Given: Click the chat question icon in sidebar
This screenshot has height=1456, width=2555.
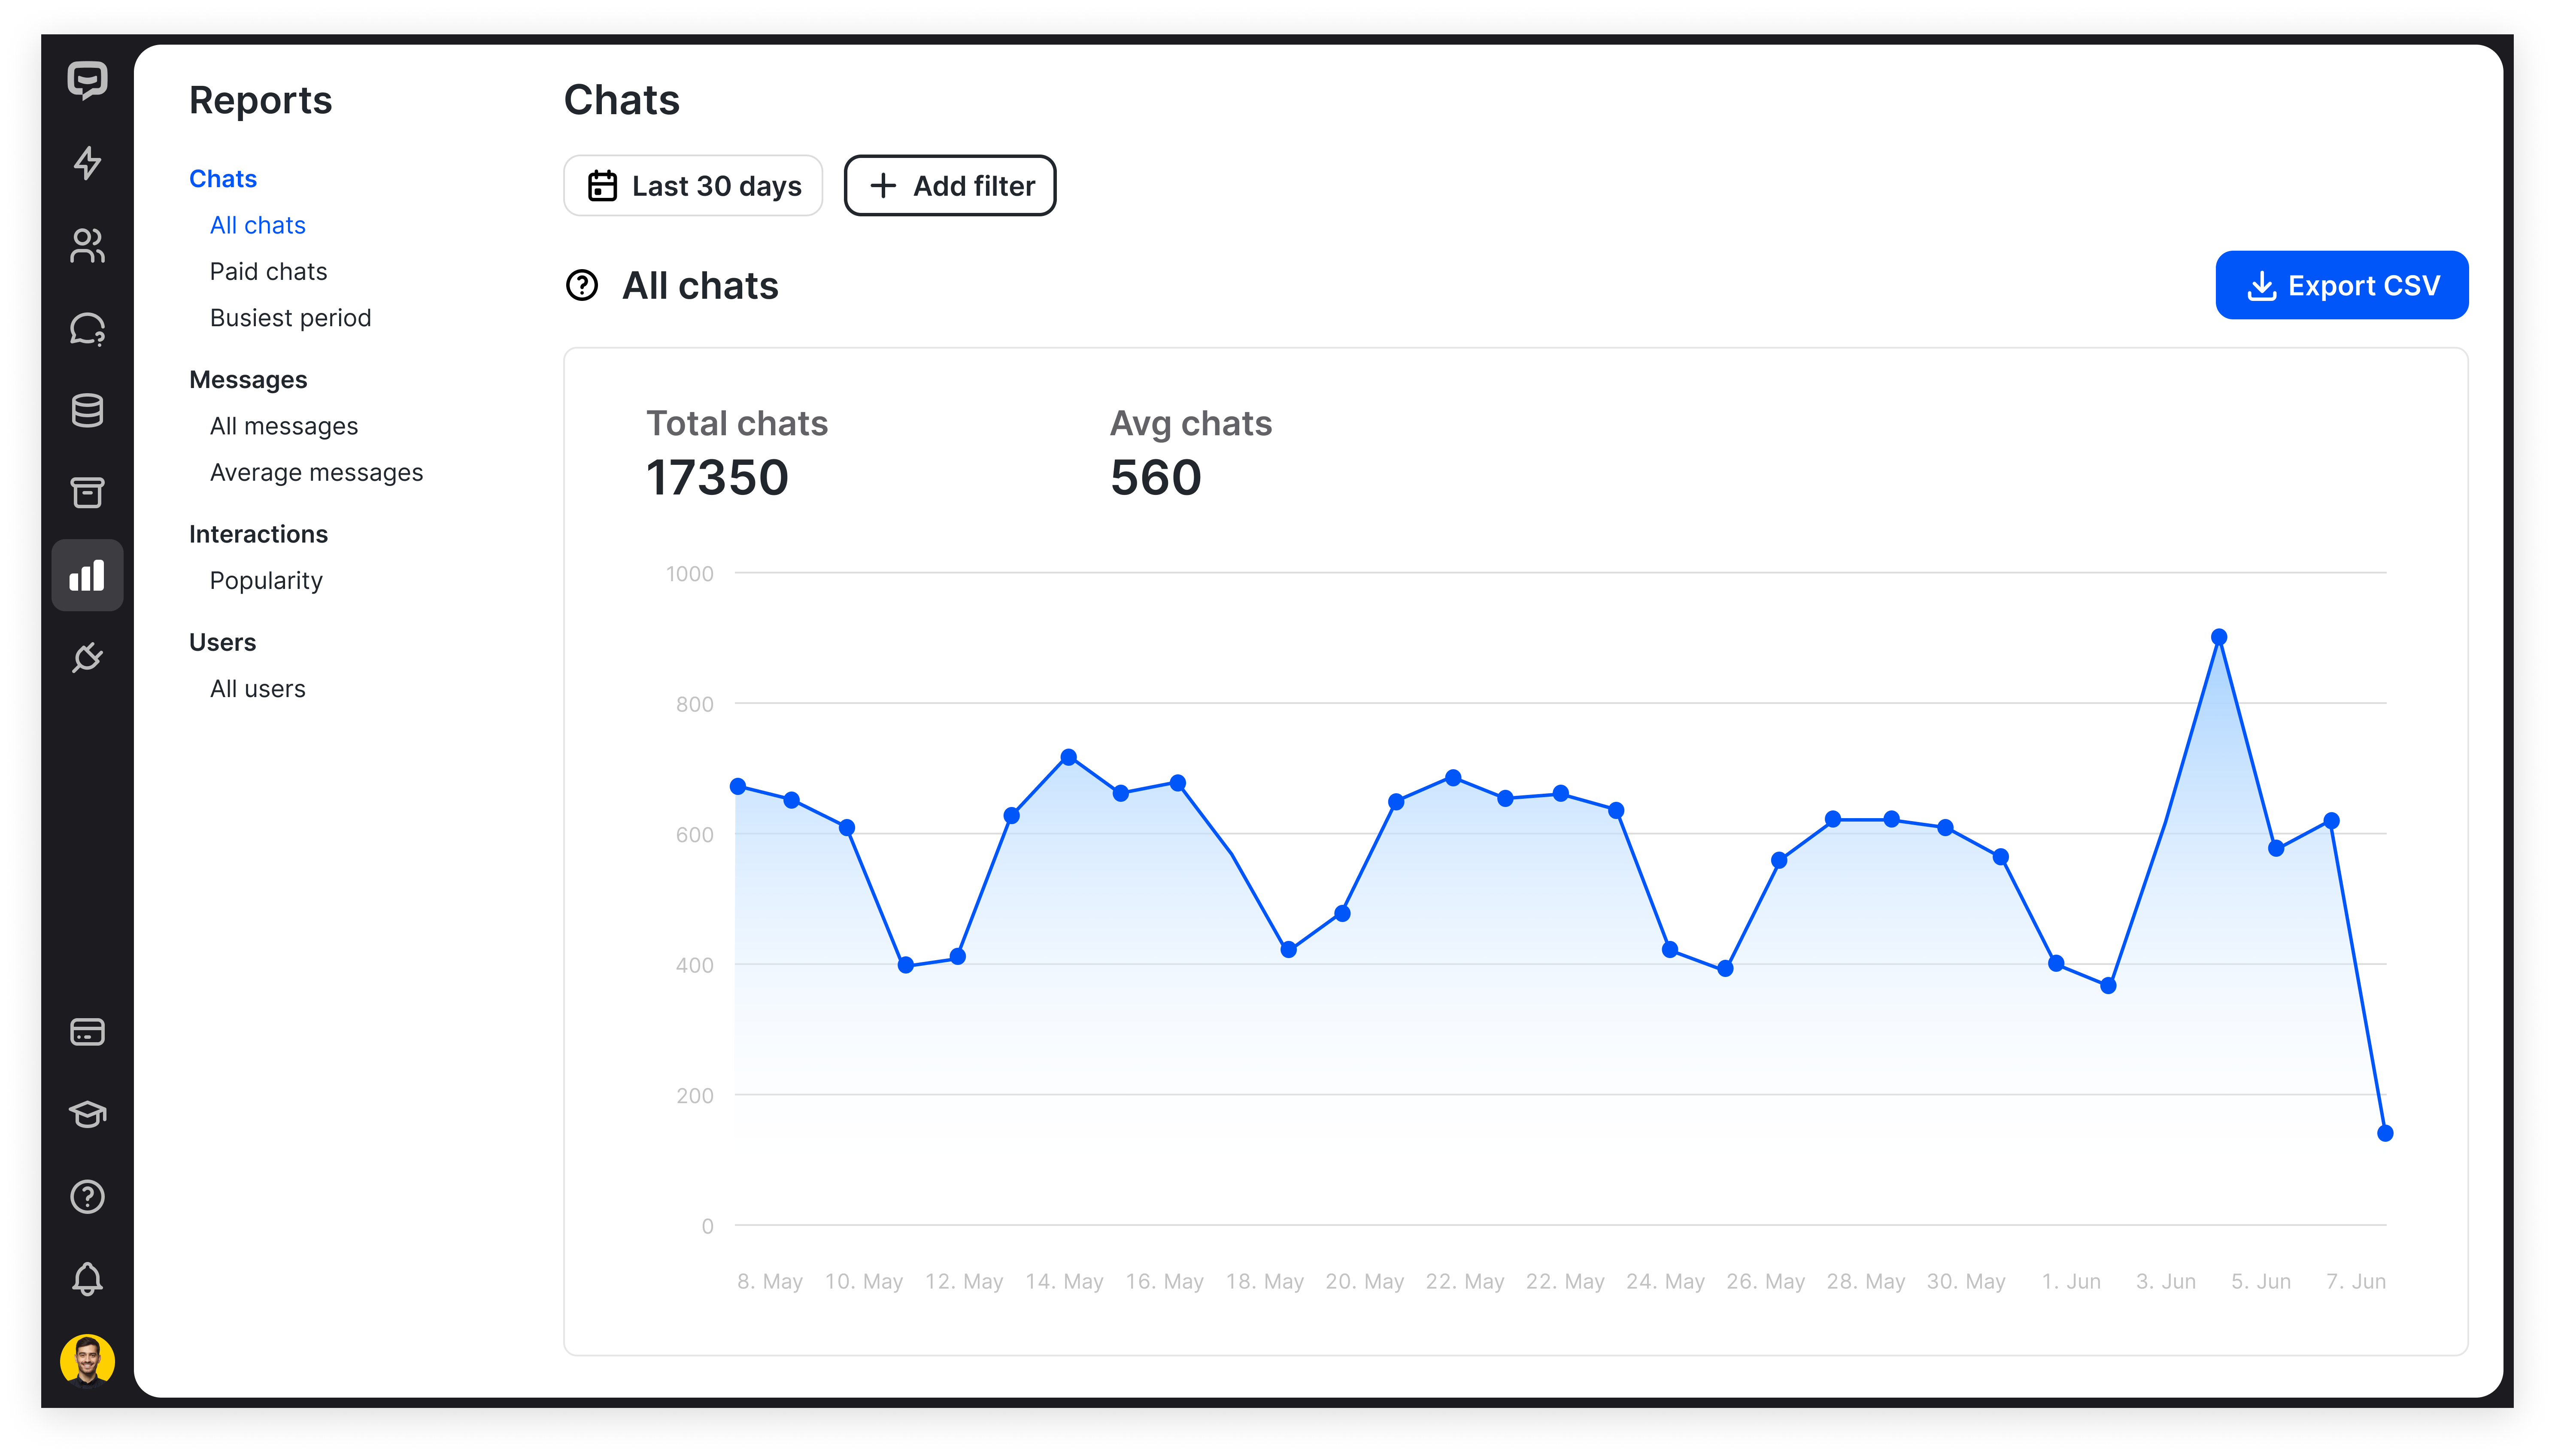Looking at the screenshot, I should [x=87, y=329].
